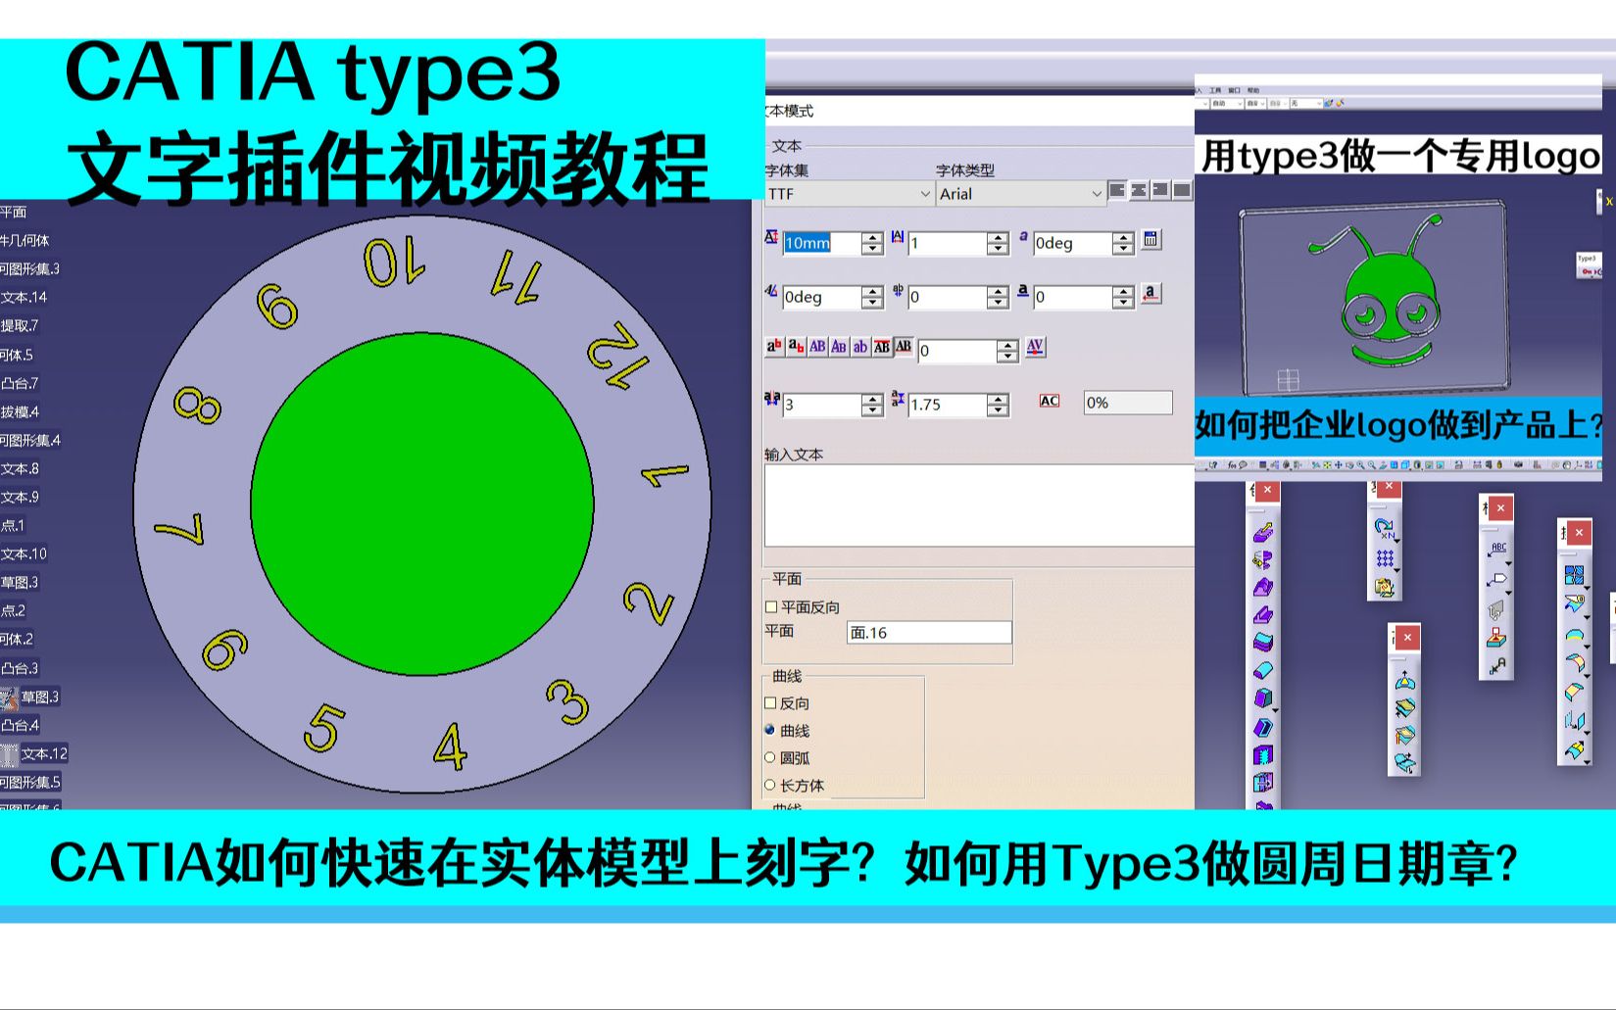The height and width of the screenshot is (1010, 1616).
Task: Check the 反向 option in 曲线 section
Action: coord(770,702)
